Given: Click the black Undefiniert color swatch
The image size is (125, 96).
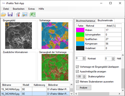Looking at the screenshot, I should (x=80, y=48).
